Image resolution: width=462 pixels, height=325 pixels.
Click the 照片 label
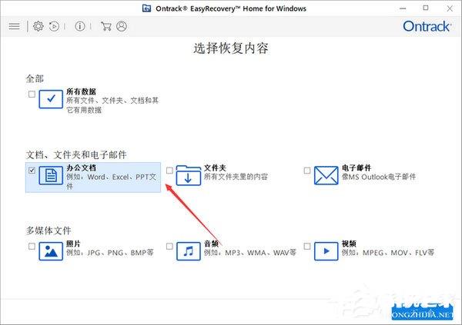pyautogui.click(x=73, y=244)
